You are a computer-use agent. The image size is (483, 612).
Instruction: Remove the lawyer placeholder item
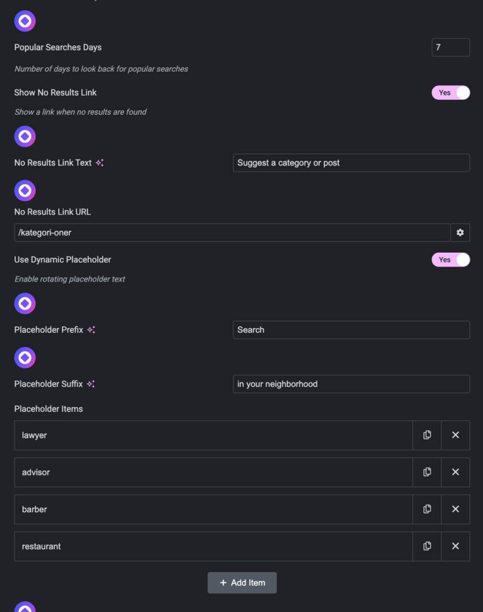tap(456, 435)
